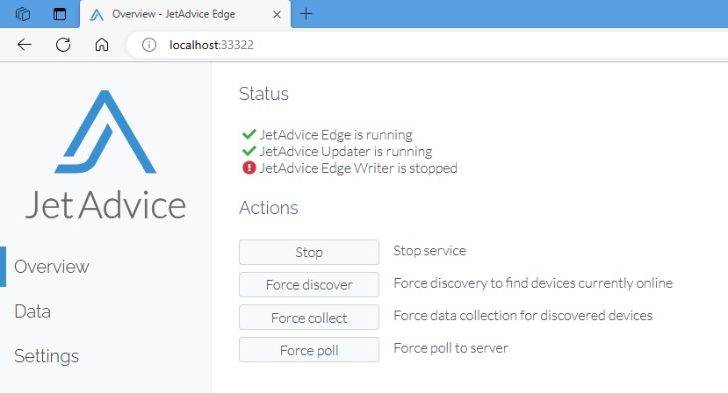Viewport: 728px width, 393px height.
Task: Click green check beside JetAdvice Updater status
Action: [249, 151]
